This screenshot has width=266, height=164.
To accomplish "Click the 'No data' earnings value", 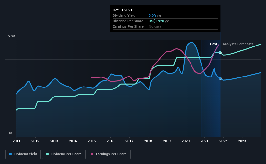I will click(x=155, y=26).
